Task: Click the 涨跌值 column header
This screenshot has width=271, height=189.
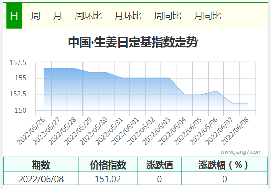Action: tap(159, 164)
